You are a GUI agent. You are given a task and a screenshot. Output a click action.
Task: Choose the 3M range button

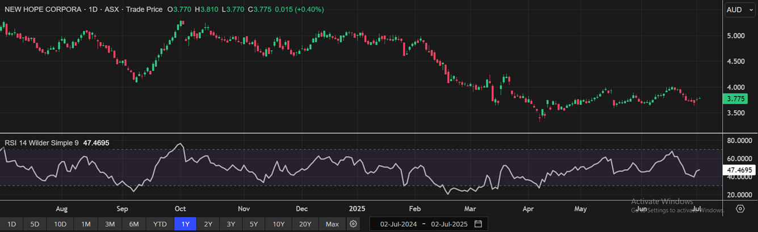click(110, 224)
